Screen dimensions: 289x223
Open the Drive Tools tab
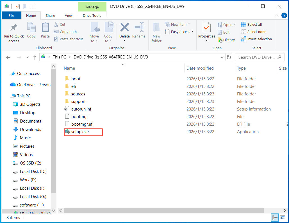point(92,15)
